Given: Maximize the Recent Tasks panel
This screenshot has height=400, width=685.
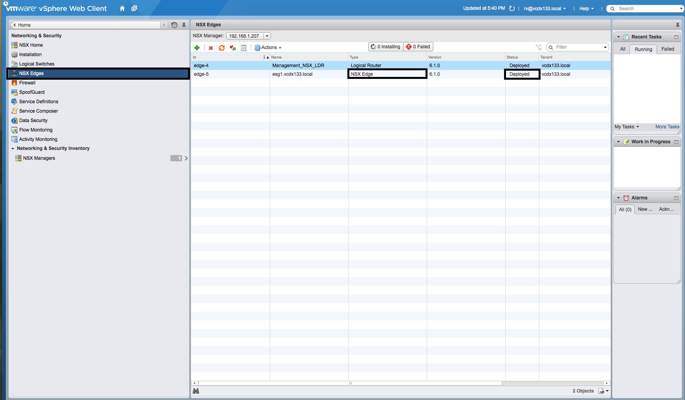Looking at the screenshot, I should click(676, 37).
